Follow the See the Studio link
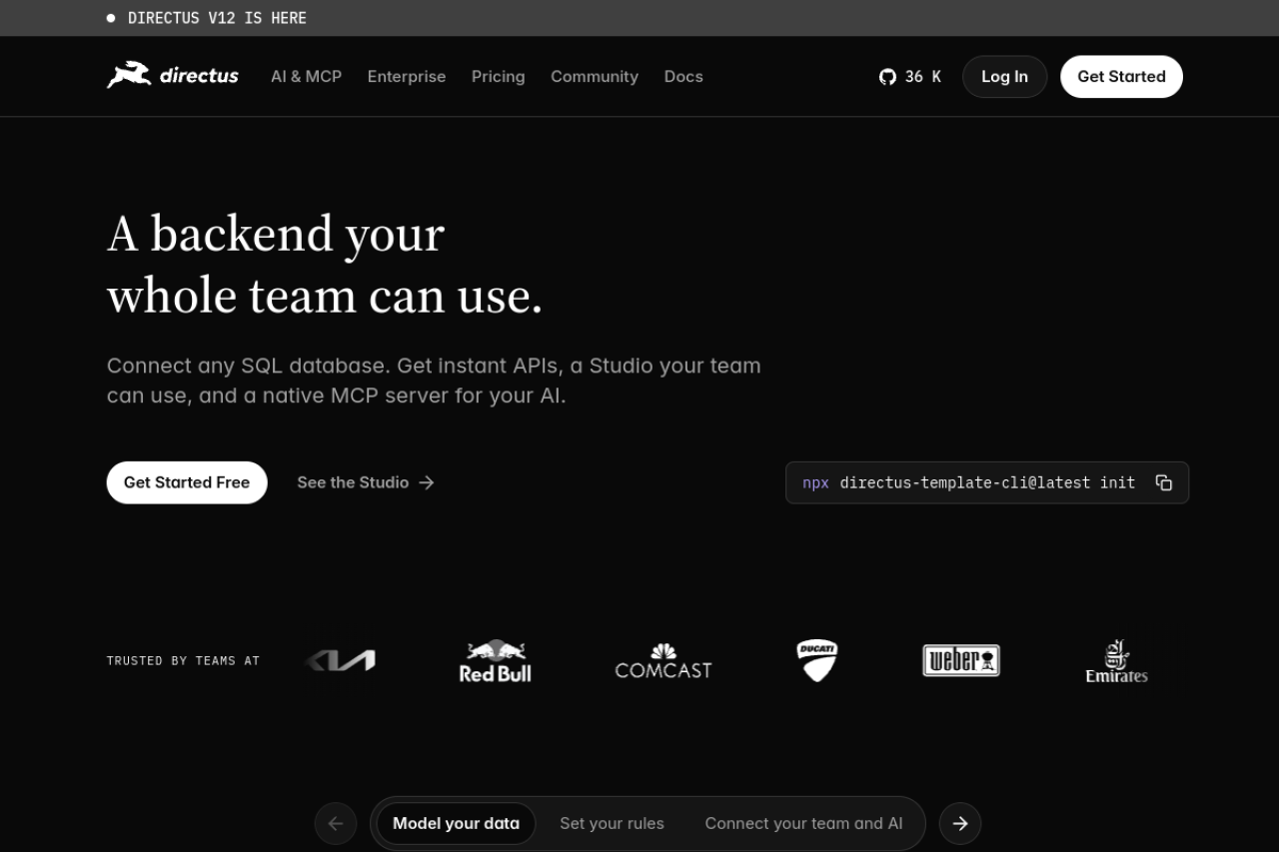Viewport: 1279px width, 852px height. pos(366,482)
